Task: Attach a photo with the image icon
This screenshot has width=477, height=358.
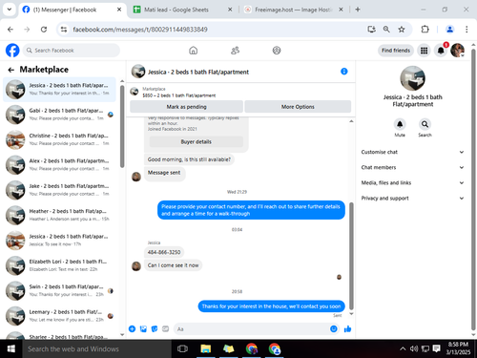Action: tap(143, 328)
